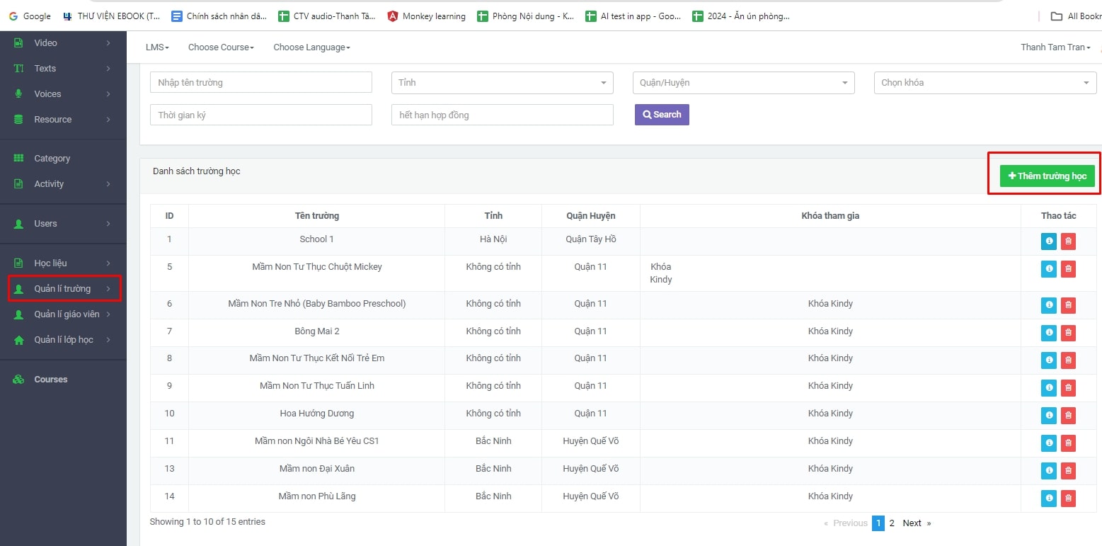Open the Choose Course menu
1102x546 pixels.
[220, 47]
